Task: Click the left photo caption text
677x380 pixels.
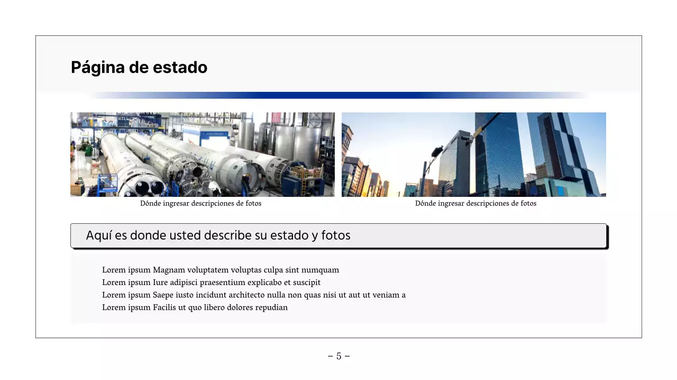Action: click(x=200, y=203)
